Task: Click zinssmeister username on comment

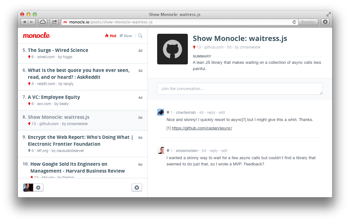Action: pyautogui.click(x=187, y=151)
